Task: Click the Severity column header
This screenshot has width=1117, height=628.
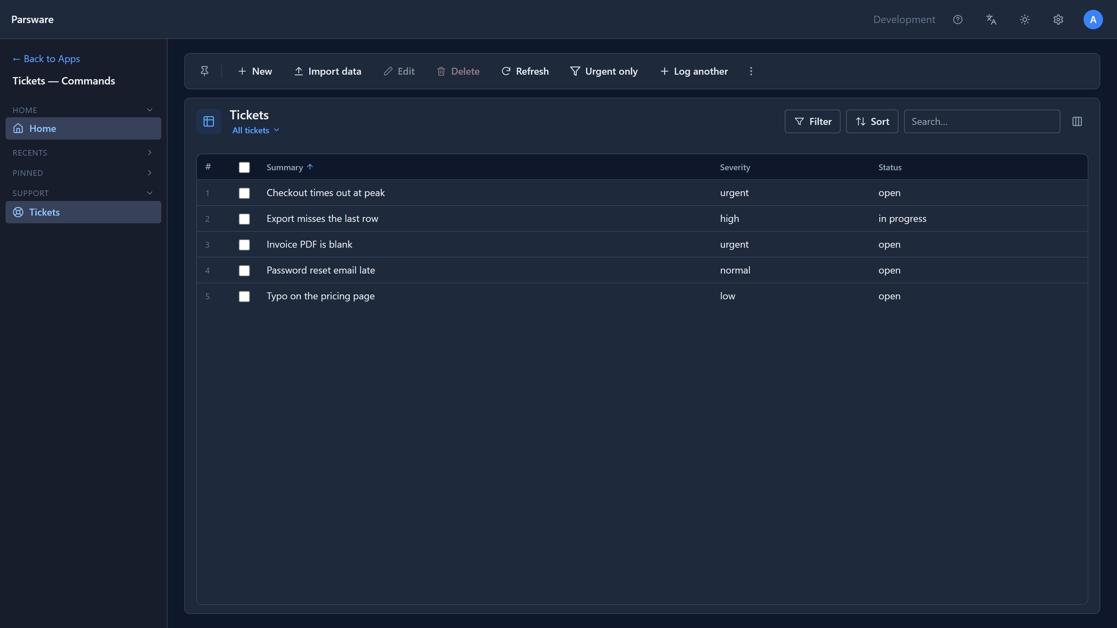Action: click(734, 167)
